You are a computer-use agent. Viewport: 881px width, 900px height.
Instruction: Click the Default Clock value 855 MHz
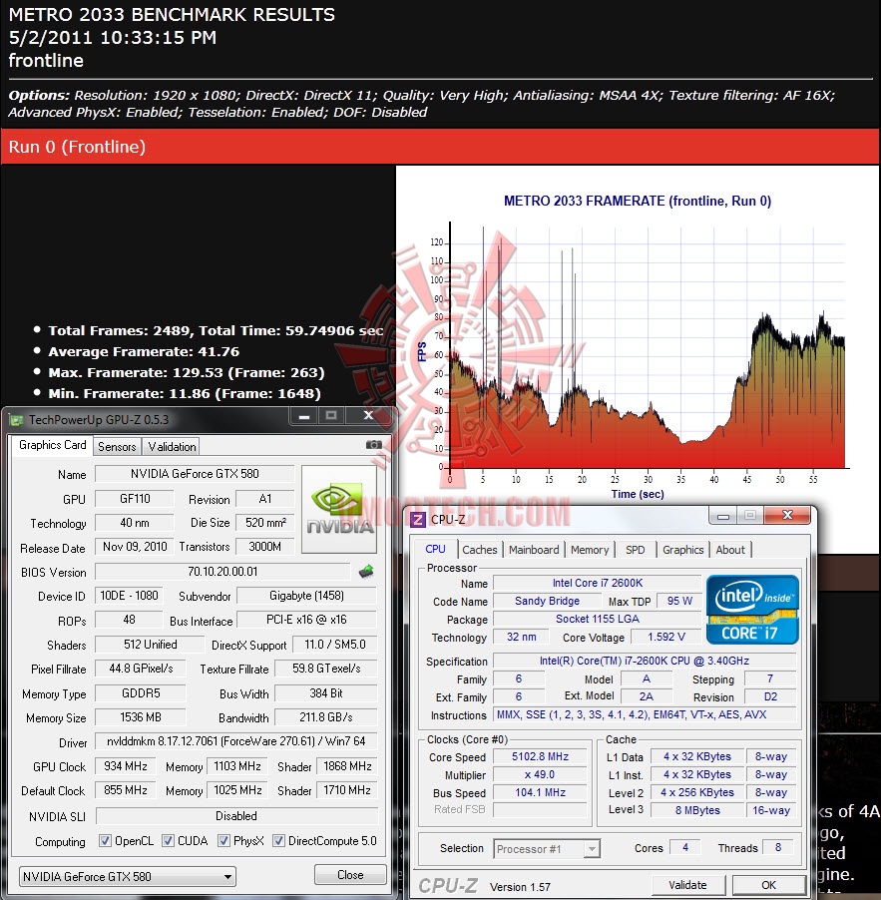click(x=126, y=790)
